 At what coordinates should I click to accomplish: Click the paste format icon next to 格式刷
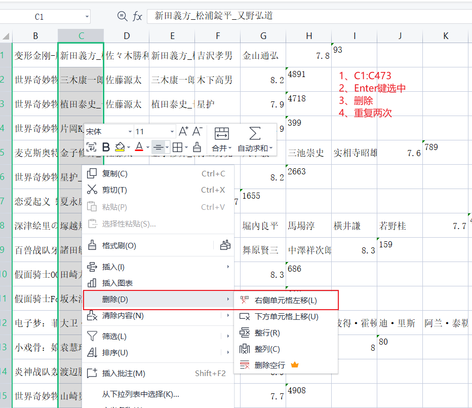click(x=225, y=245)
